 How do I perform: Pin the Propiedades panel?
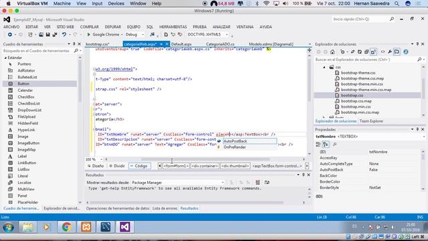click(417, 129)
